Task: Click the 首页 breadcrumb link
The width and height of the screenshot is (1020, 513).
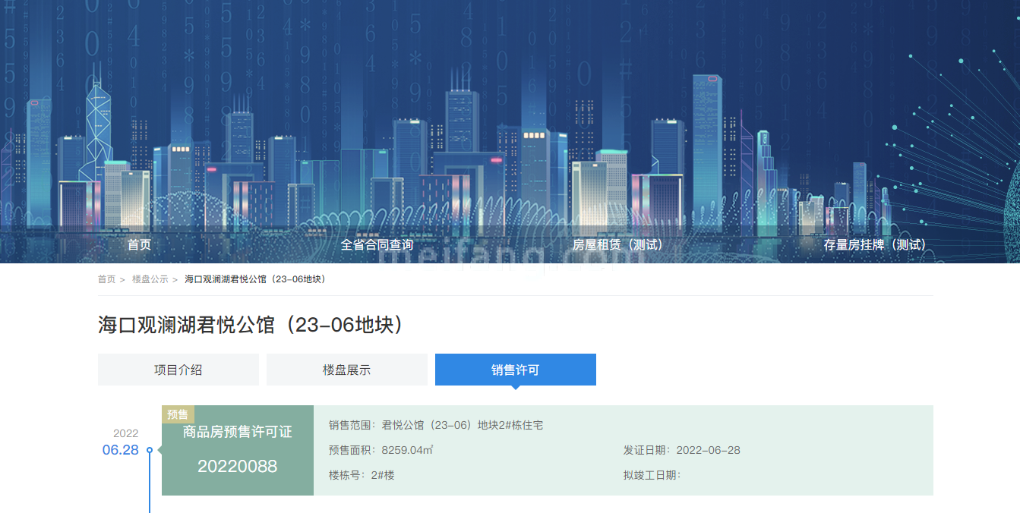Action: (106, 279)
